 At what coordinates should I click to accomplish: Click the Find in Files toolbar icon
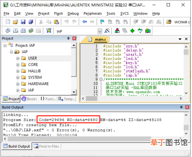(169, 22)
